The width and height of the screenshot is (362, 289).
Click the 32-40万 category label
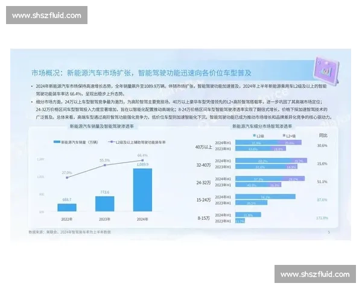pyautogui.click(x=204, y=165)
